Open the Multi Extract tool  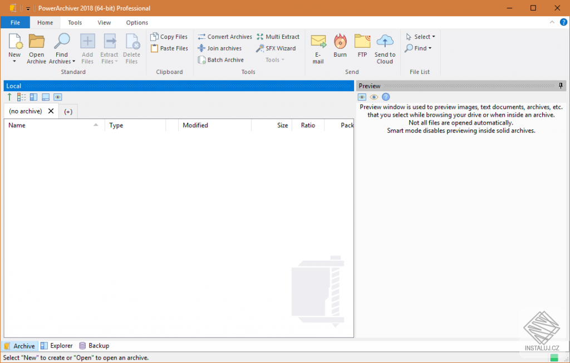tap(278, 37)
